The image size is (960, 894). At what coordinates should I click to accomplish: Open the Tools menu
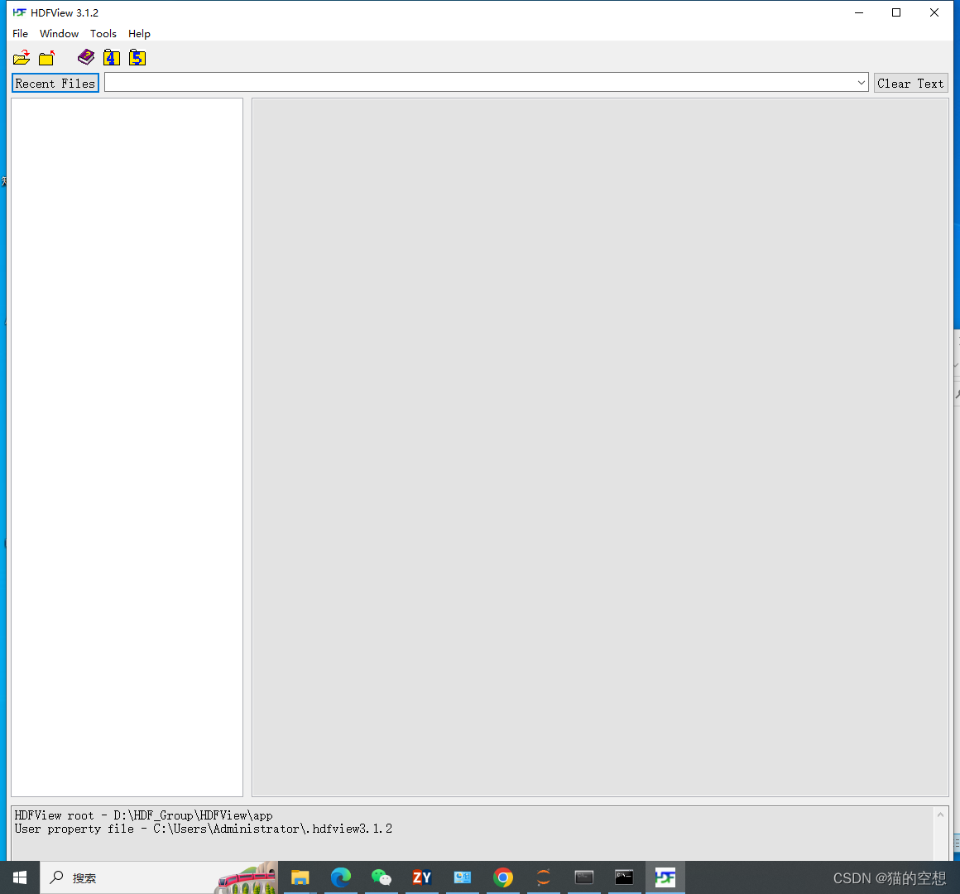point(103,34)
